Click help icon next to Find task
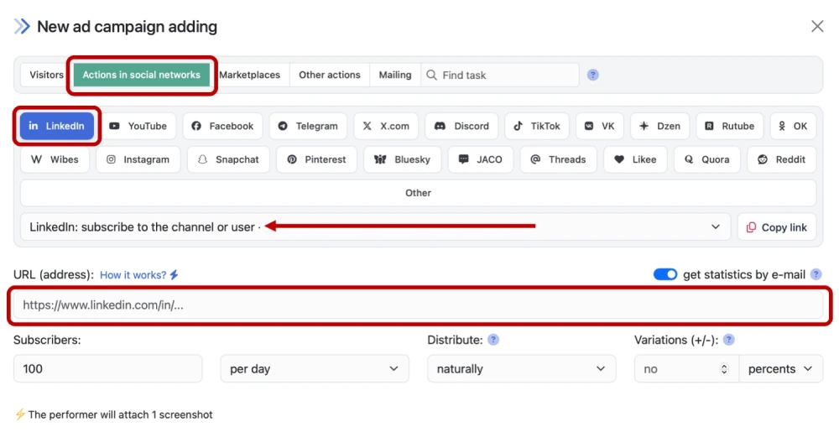 (593, 75)
